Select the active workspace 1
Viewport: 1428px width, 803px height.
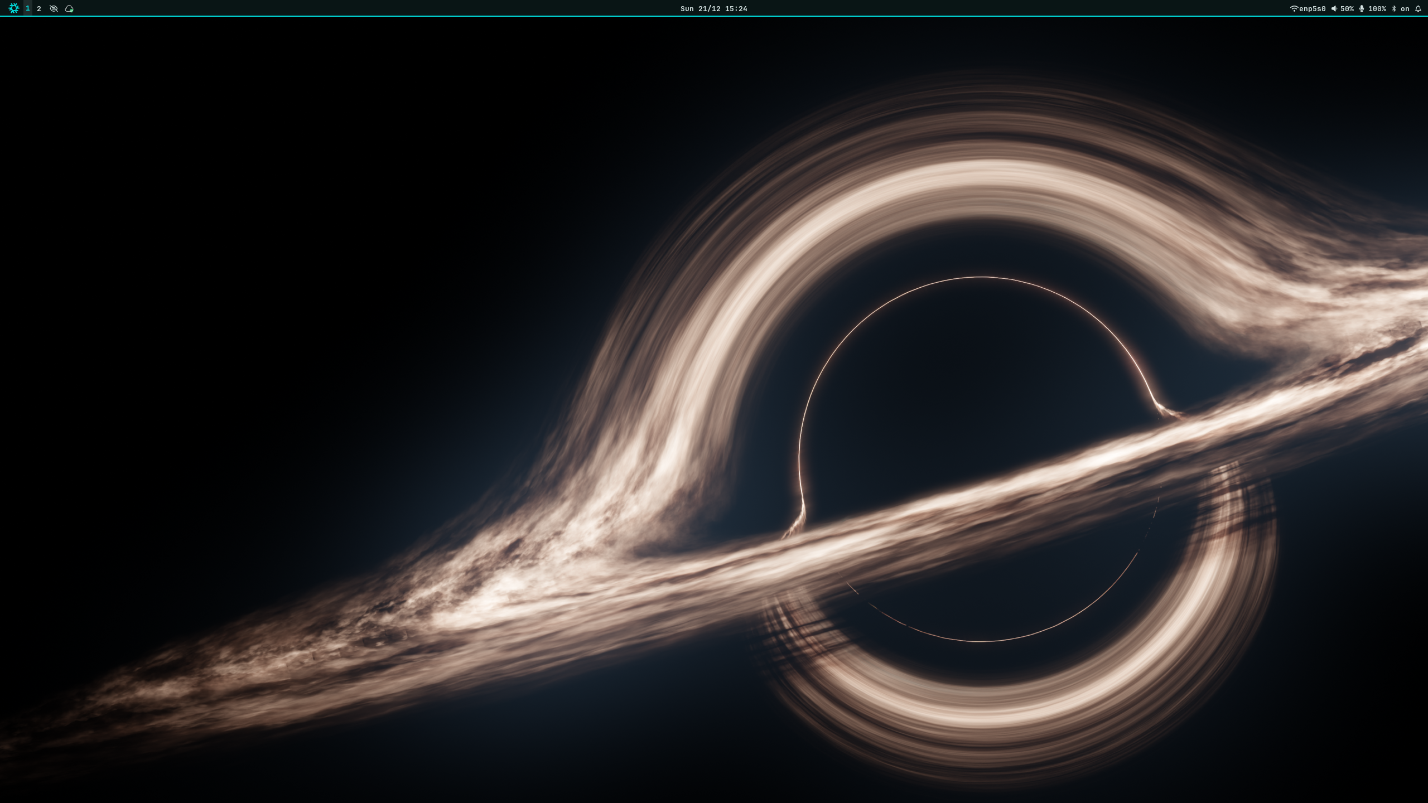(28, 8)
